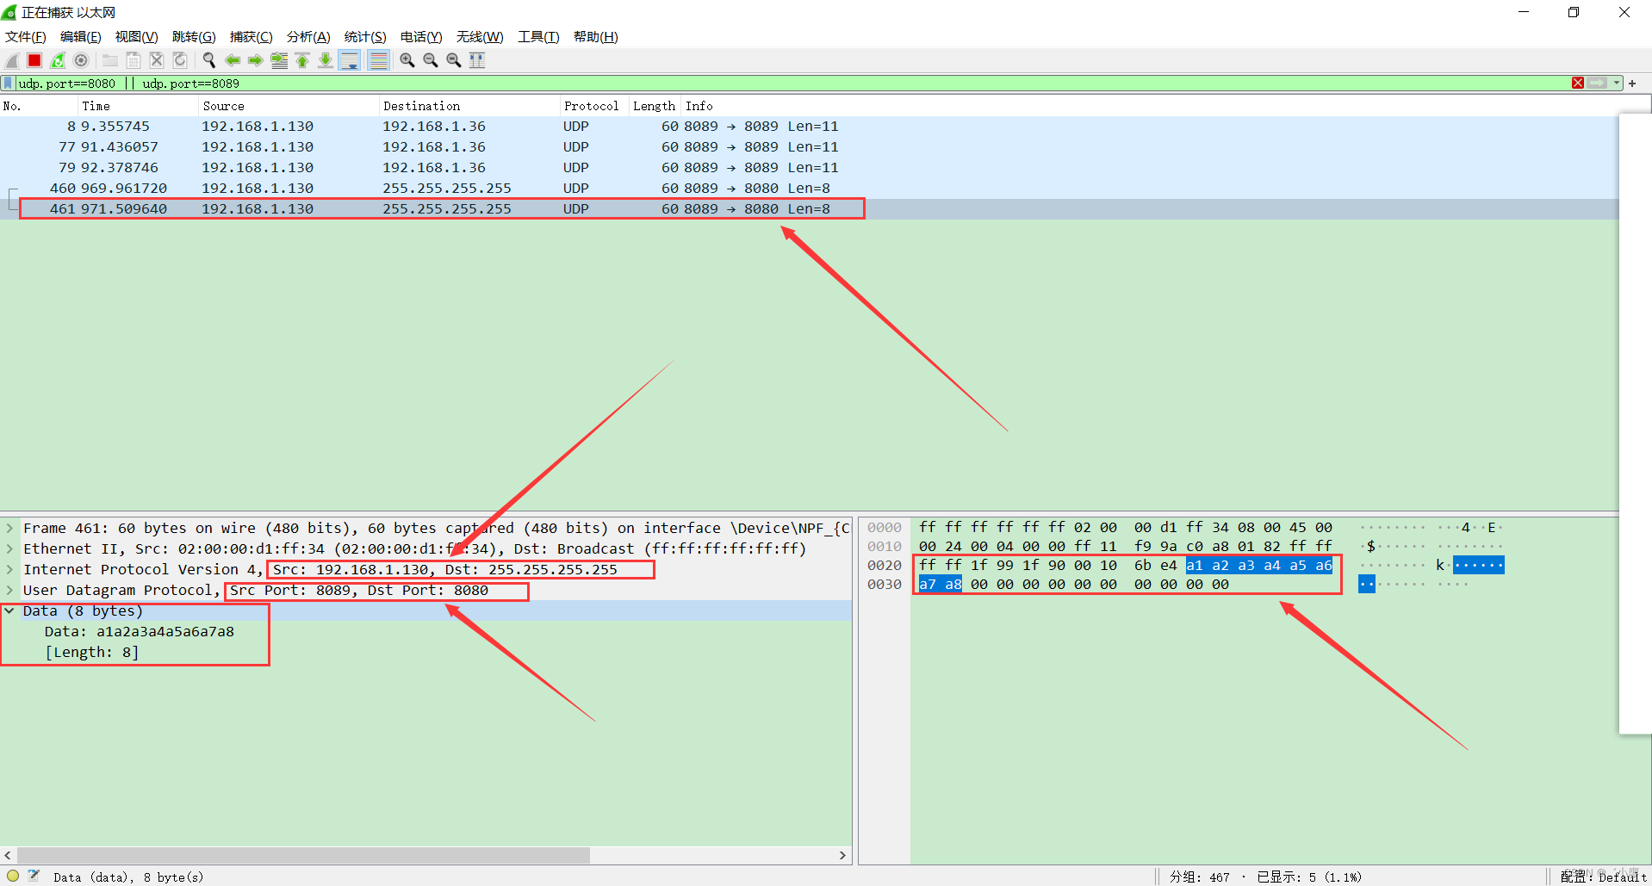This screenshot has width=1652, height=886.
Task: Jump to the first packet
Action: point(302,60)
